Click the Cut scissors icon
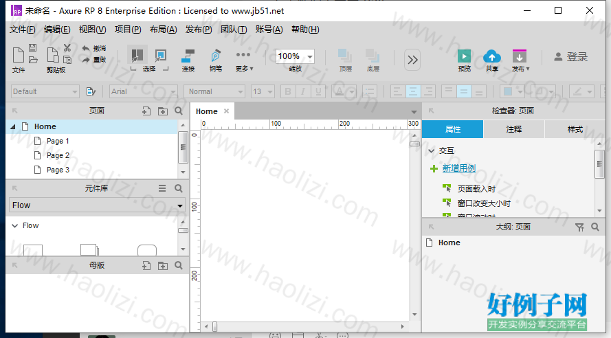The width and height of the screenshot is (611, 338). tap(67, 47)
